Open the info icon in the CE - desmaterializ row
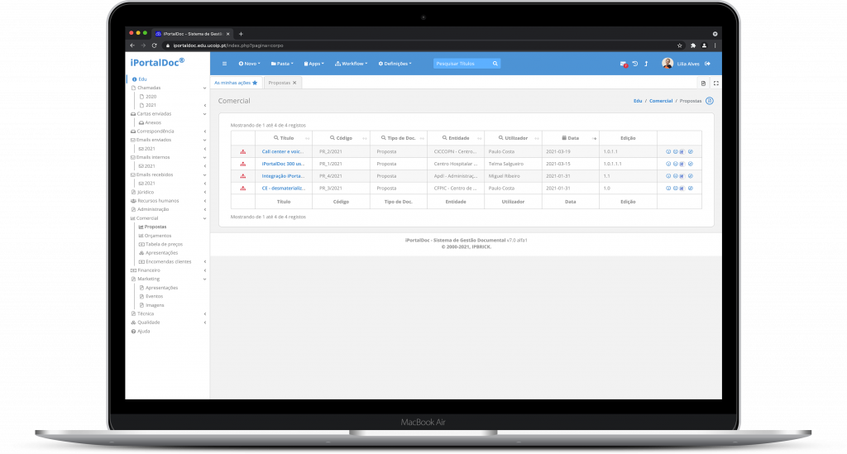 tap(668, 189)
